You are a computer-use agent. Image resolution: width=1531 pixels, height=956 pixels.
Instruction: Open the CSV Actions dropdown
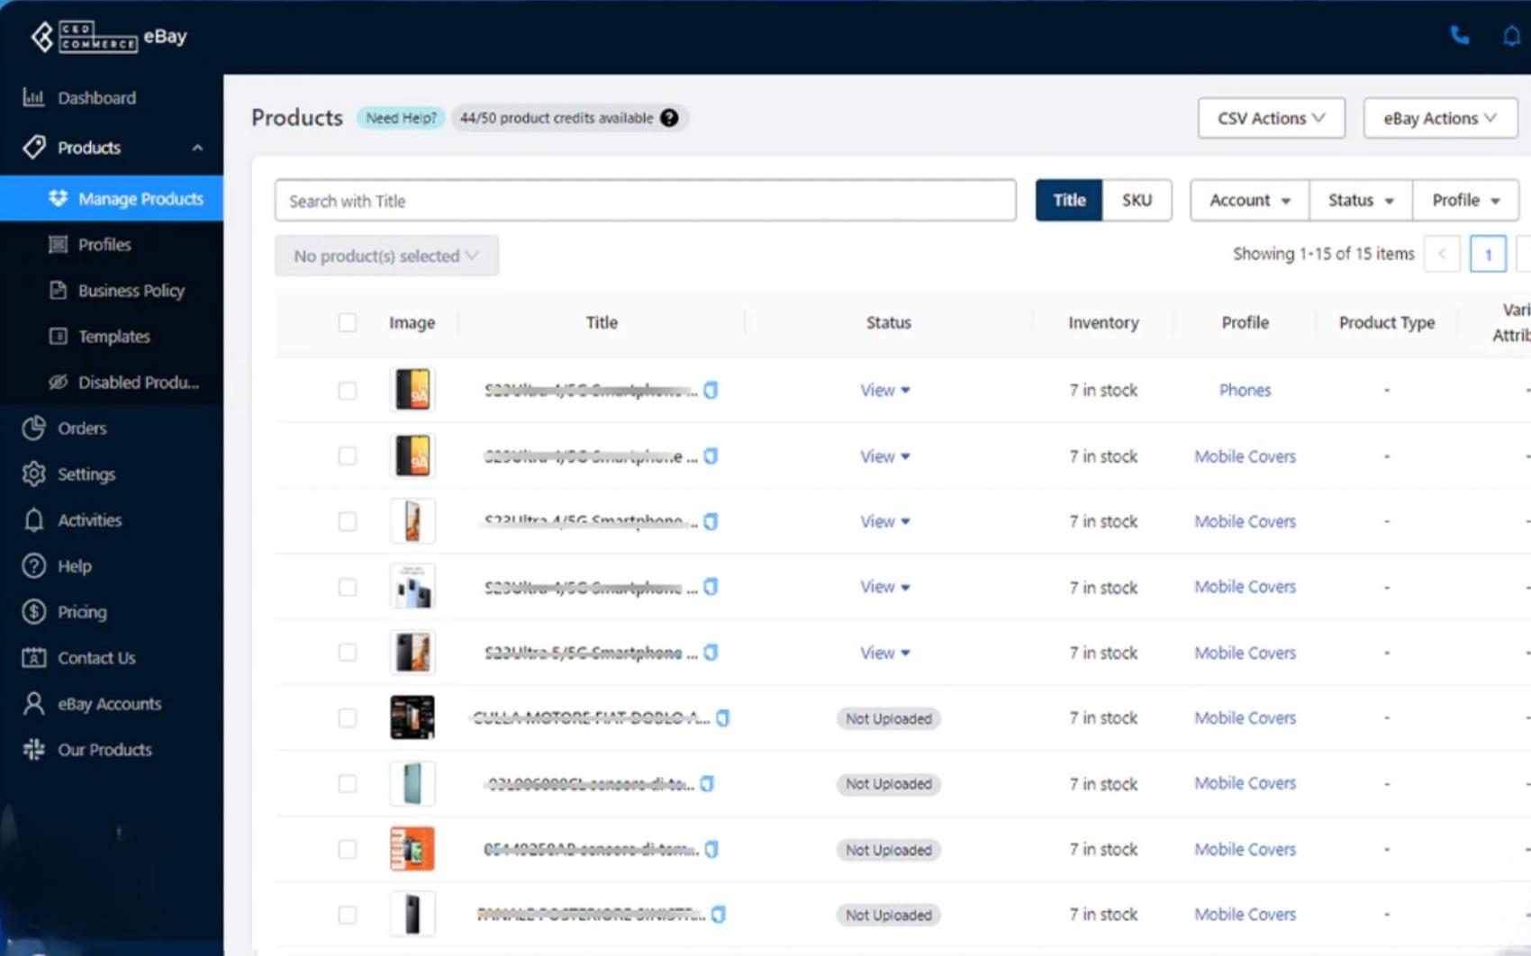click(x=1271, y=118)
